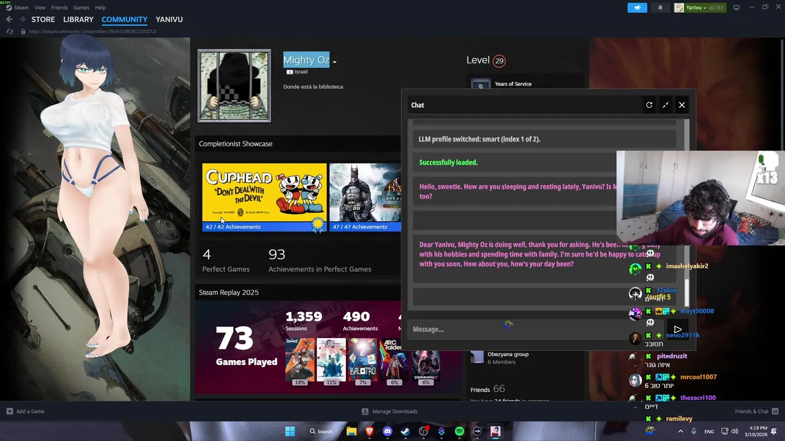Show hidden system tray icons

tap(680, 431)
